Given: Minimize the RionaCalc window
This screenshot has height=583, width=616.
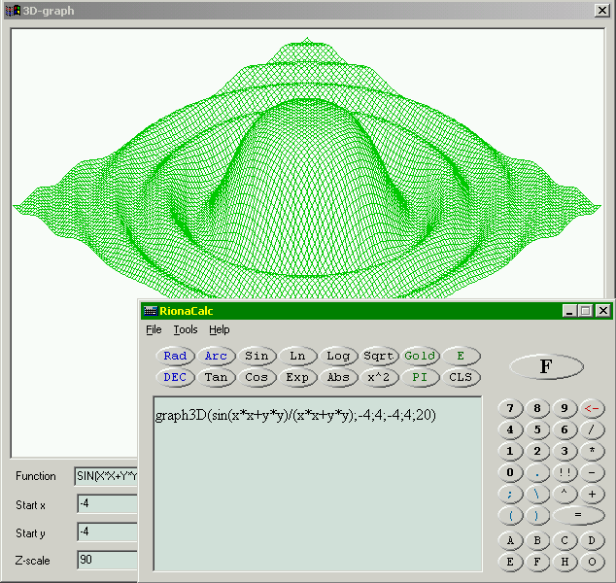Looking at the screenshot, I should [x=569, y=311].
